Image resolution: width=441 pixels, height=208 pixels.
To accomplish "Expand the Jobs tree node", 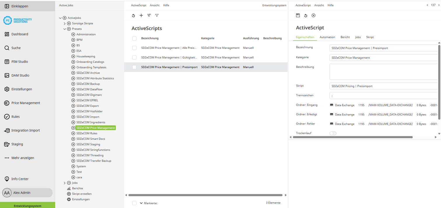I will coord(65,183).
